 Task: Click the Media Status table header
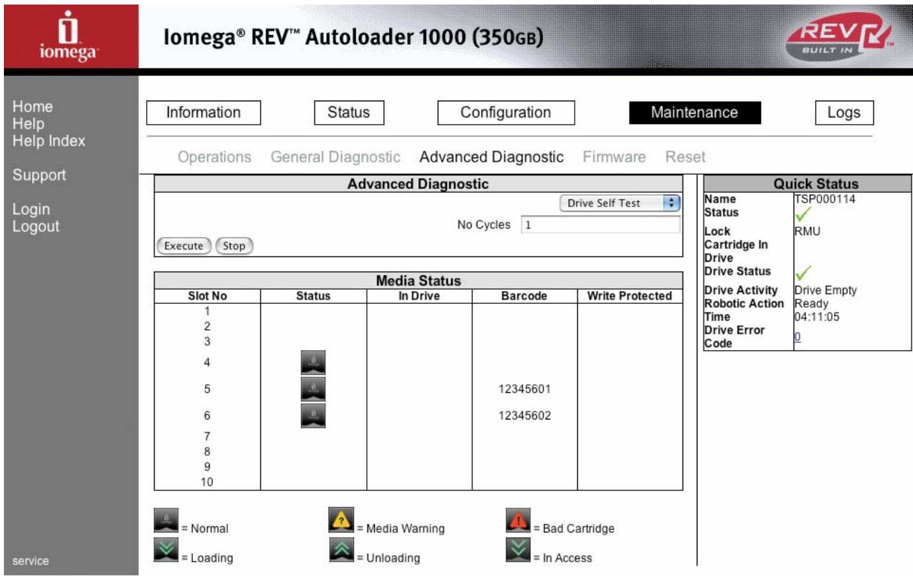[418, 281]
